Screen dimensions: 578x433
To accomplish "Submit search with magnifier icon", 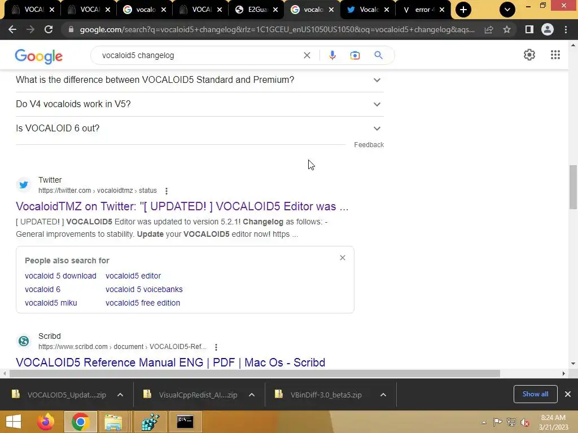I will tap(378, 55).
